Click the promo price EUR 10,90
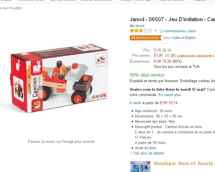Viewport: 215px width, 172px height. (x=165, y=55)
